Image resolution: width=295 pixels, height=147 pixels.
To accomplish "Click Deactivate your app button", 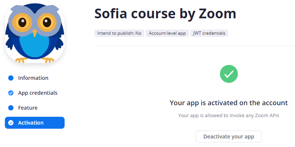I will click(229, 137).
